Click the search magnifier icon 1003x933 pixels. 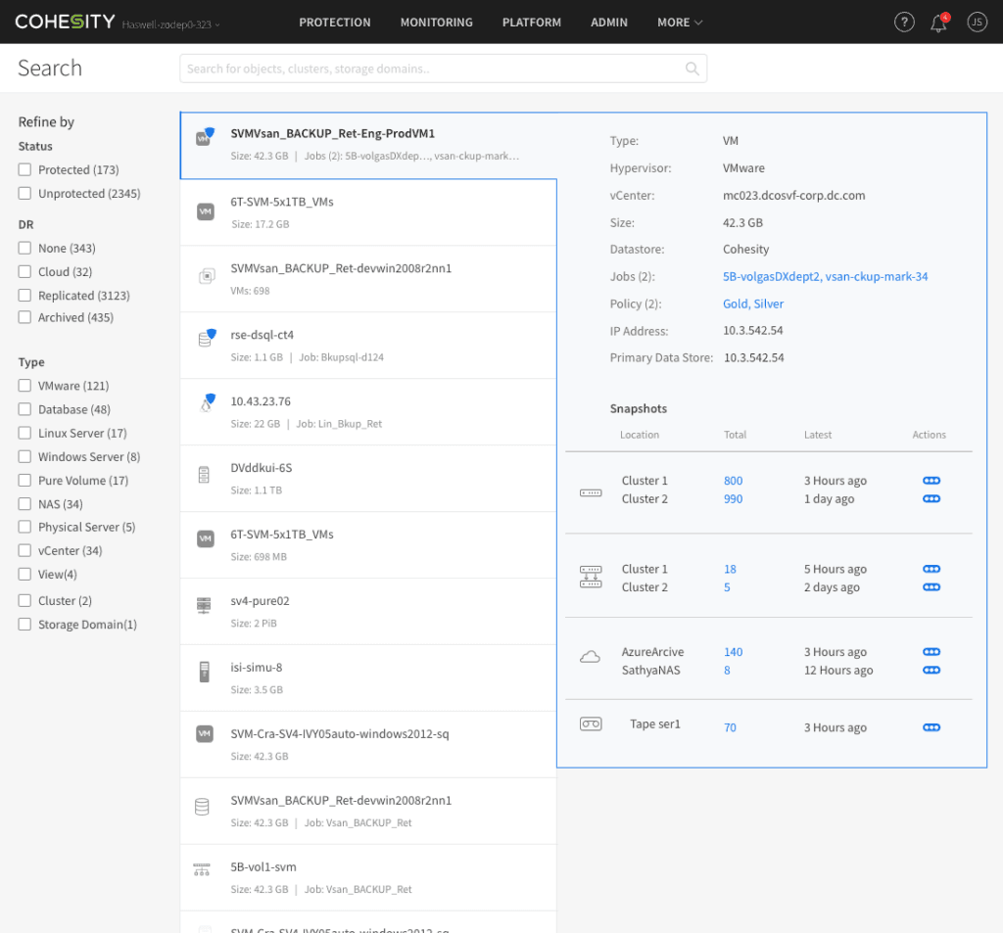692,69
